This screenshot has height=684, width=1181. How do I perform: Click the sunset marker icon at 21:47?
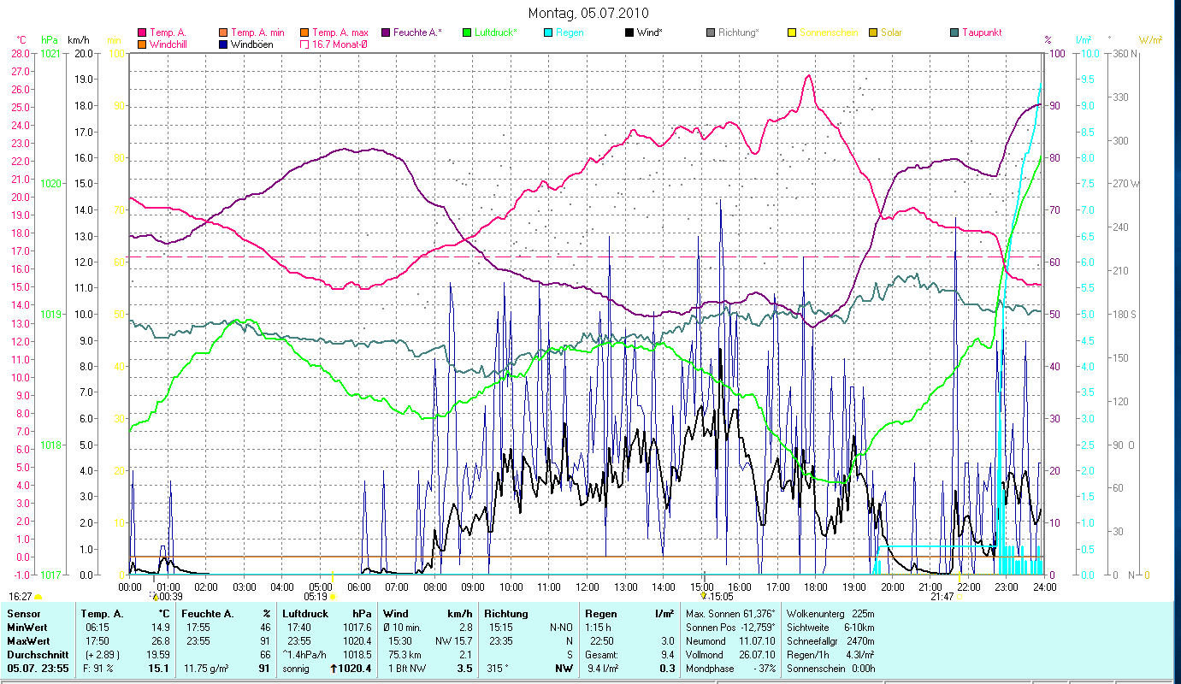(960, 596)
